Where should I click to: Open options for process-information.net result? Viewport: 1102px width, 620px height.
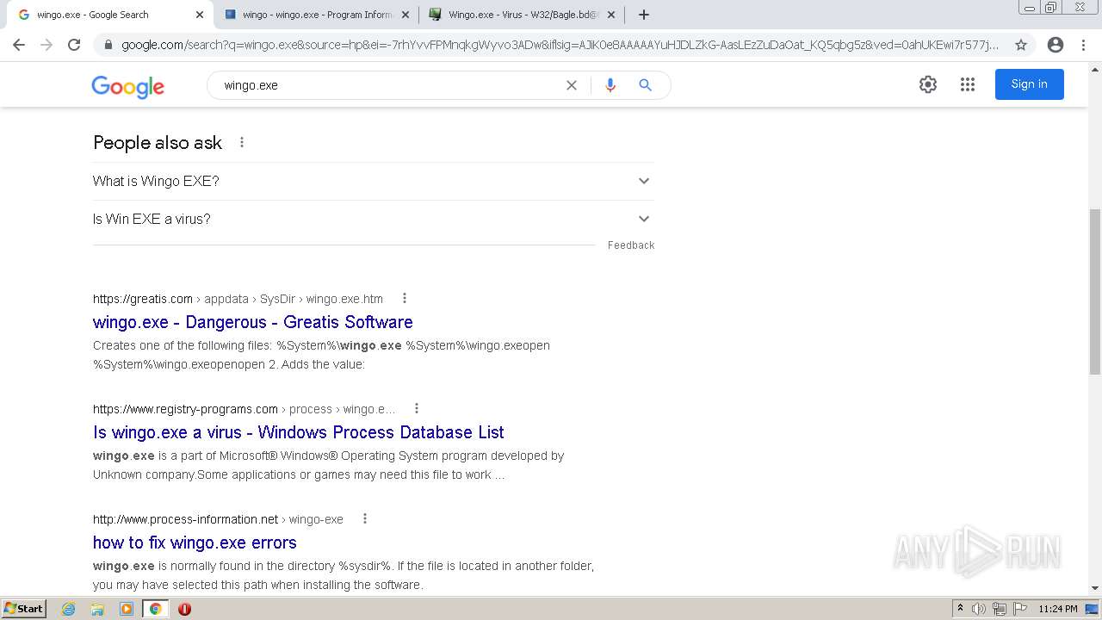(365, 518)
